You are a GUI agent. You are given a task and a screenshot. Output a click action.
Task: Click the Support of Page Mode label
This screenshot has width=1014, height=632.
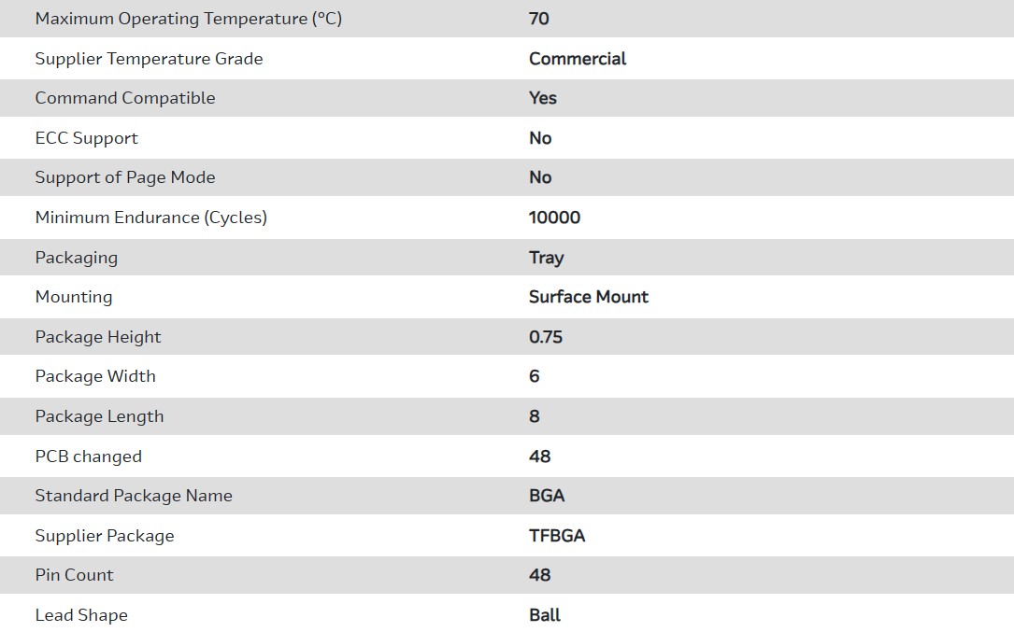coord(125,177)
